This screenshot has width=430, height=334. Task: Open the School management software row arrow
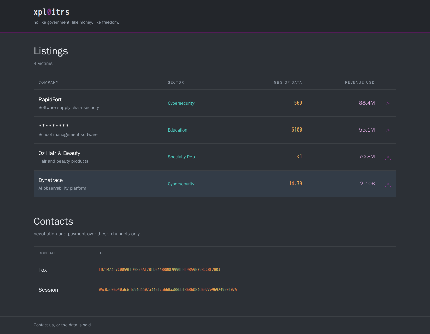point(388,130)
